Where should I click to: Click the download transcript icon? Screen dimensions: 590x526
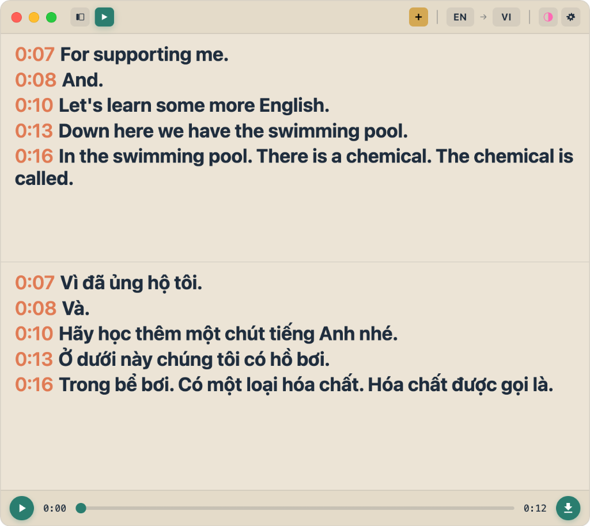tap(568, 508)
